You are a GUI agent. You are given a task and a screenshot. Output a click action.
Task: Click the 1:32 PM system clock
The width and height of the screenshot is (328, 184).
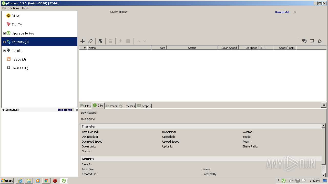(315, 181)
